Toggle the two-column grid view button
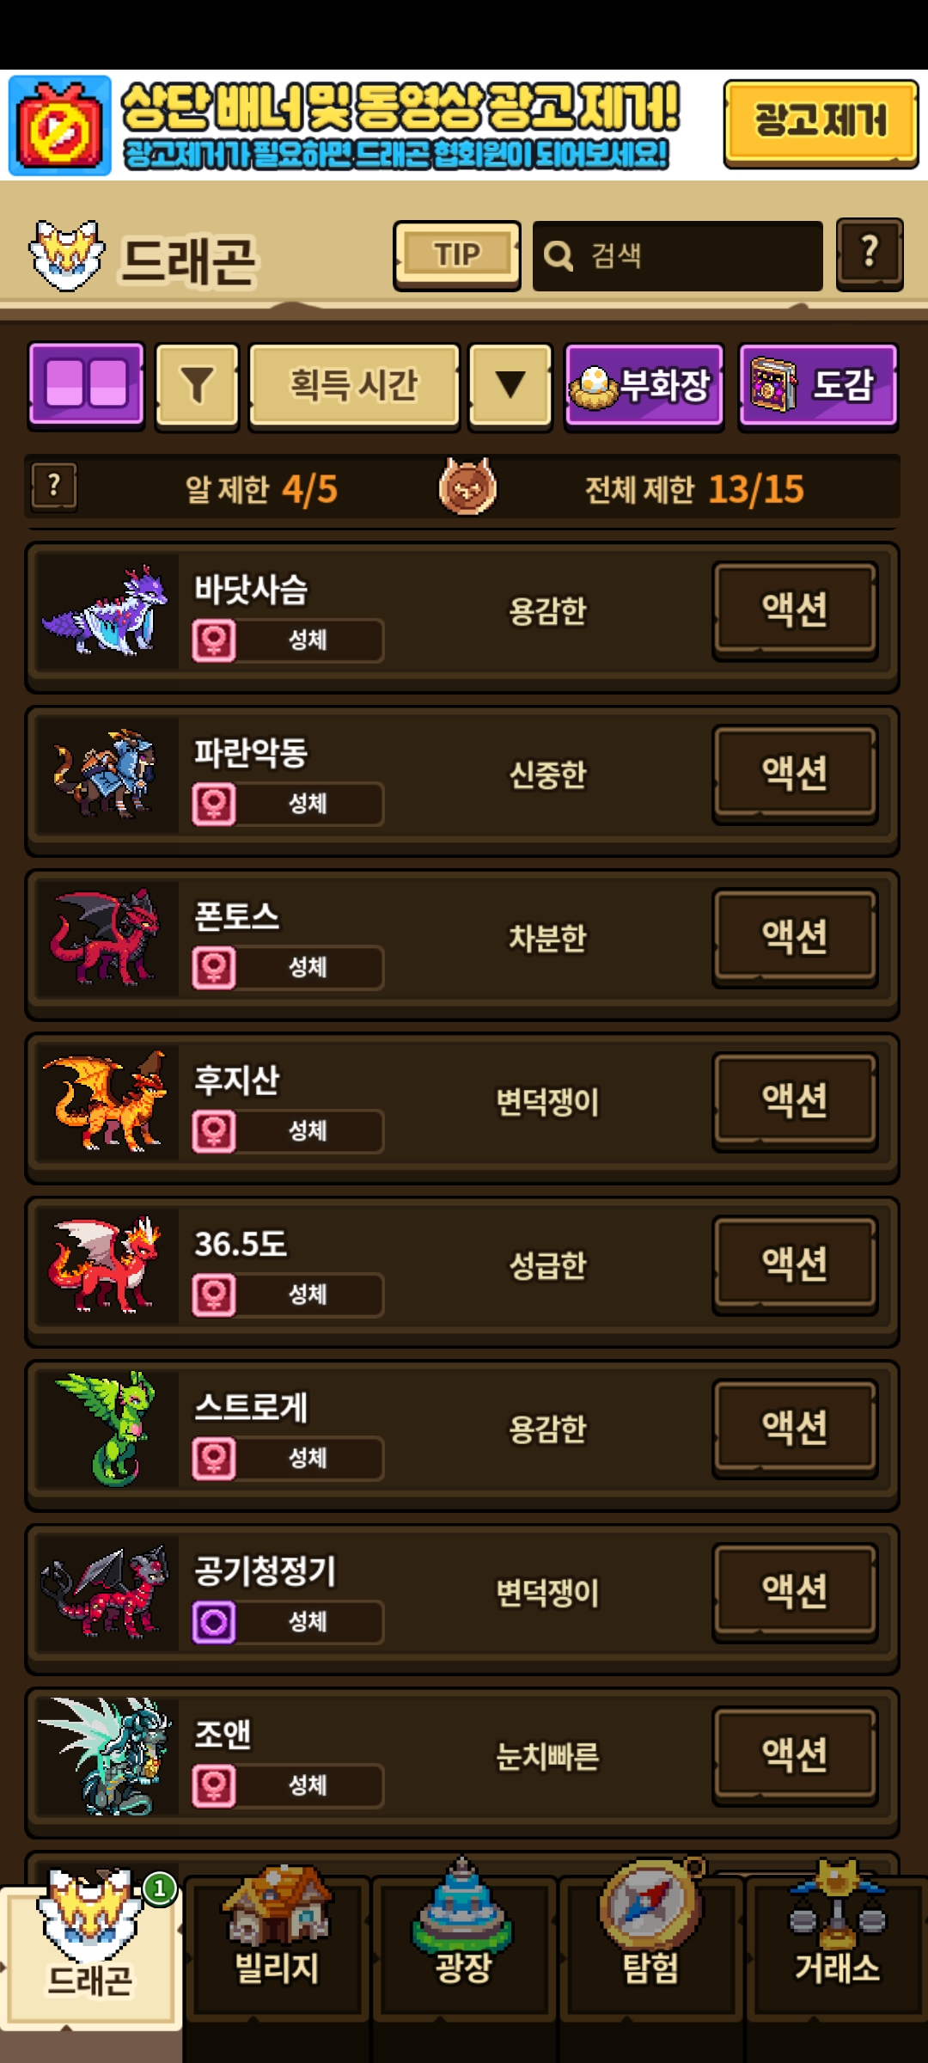This screenshot has width=928, height=2063. [x=86, y=384]
